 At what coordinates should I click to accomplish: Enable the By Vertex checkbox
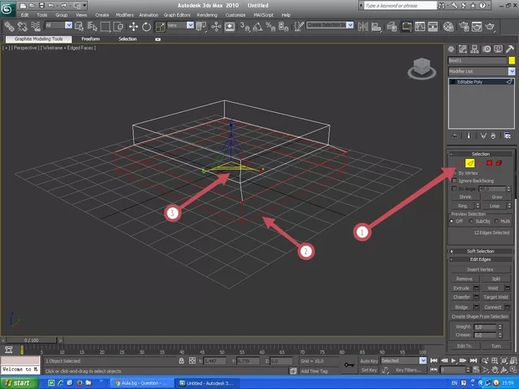(455, 172)
